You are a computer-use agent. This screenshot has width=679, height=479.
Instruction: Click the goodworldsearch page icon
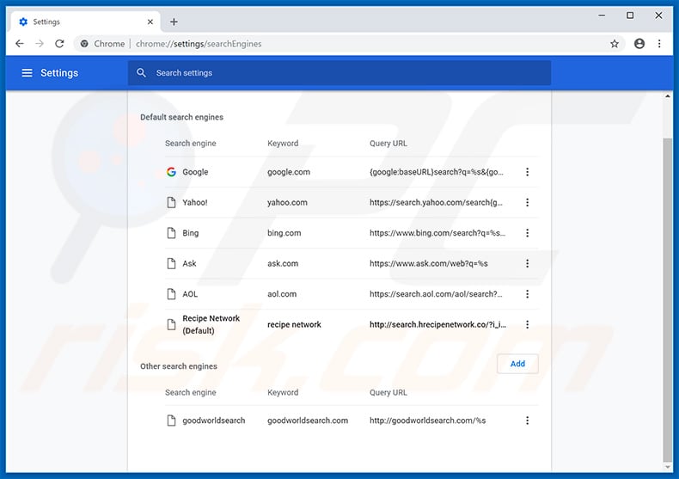click(172, 421)
